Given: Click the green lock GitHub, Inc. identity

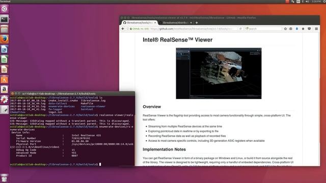Looking at the screenshot, I should coord(139,29).
